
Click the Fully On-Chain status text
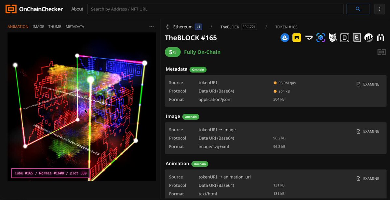pyautogui.click(x=202, y=52)
